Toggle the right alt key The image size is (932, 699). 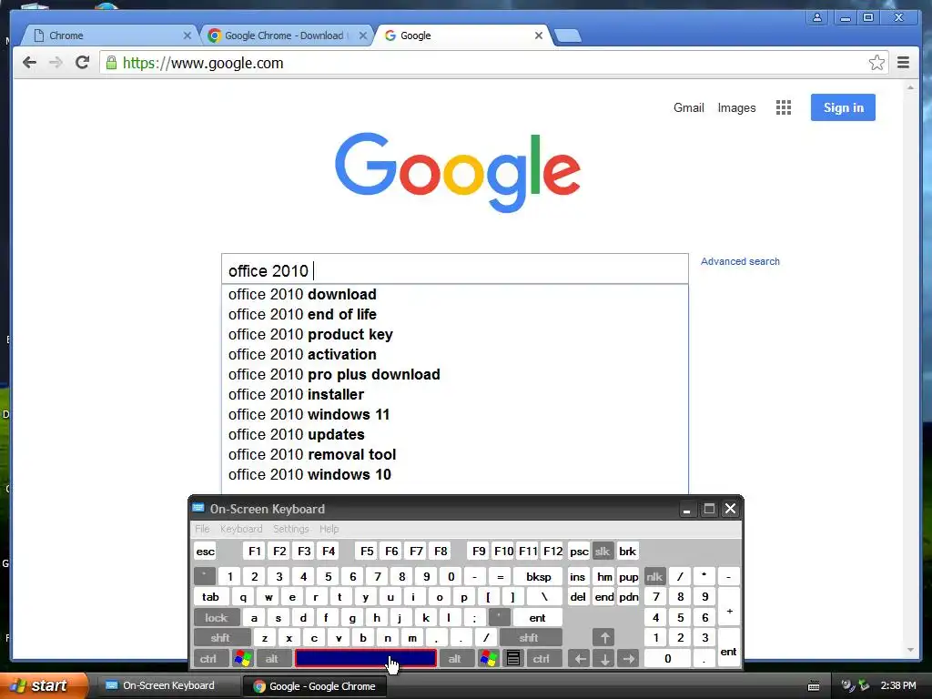pyautogui.click(x=455, y=659)
